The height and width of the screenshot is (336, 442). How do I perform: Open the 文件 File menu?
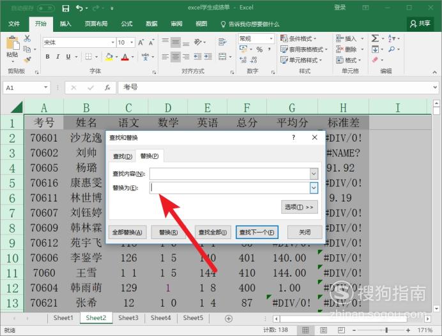14,24
